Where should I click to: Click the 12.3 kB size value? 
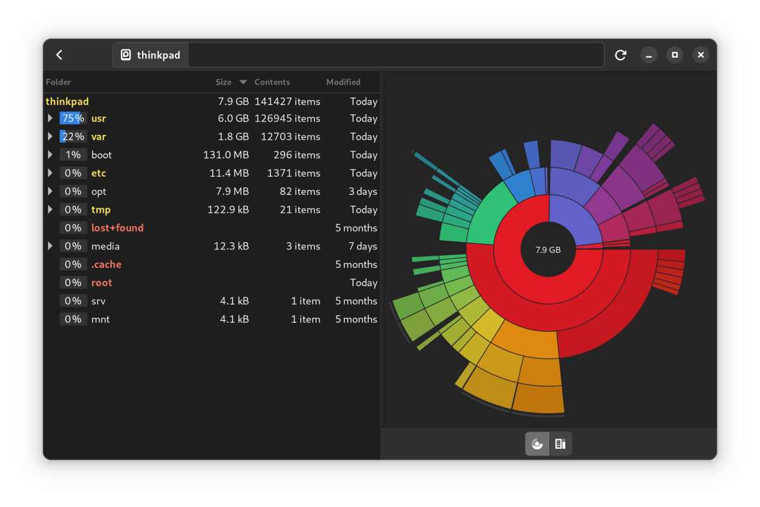pyautogui.click(x=231, y=246)
